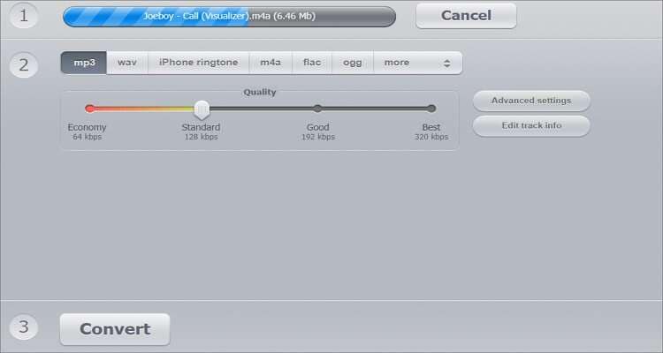Click the step 2 number badge
This screenshot has height=353, width=663.
point(24,65)
